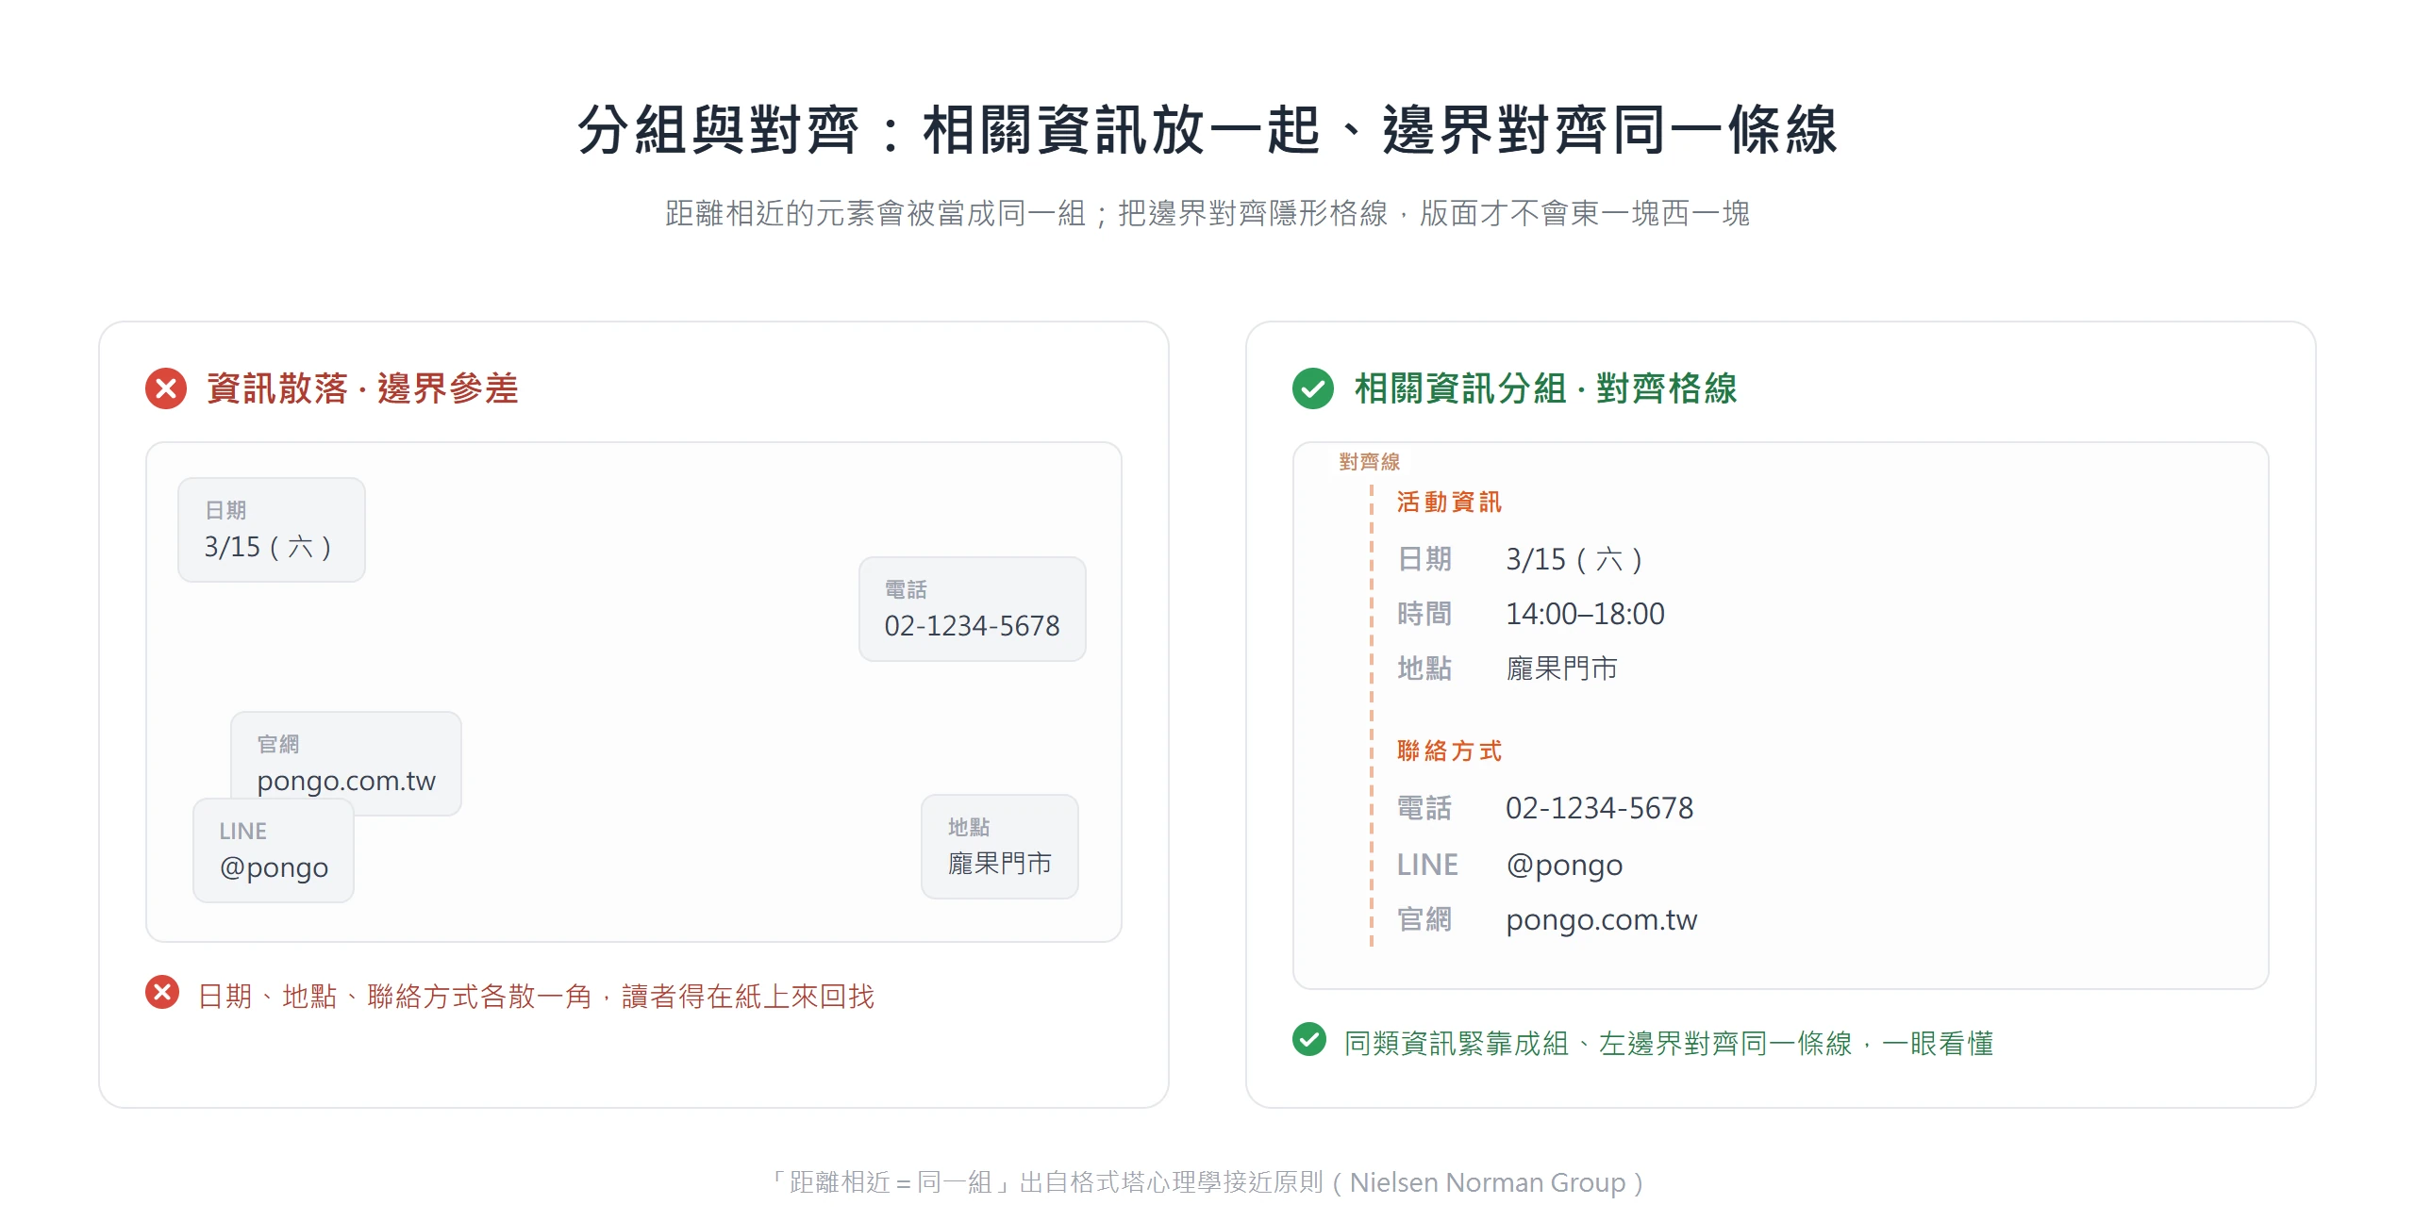The width and height of the screenshot is (2415, 1221).
Task: Click the 對齊線 label
Action: pos(1369,462)
